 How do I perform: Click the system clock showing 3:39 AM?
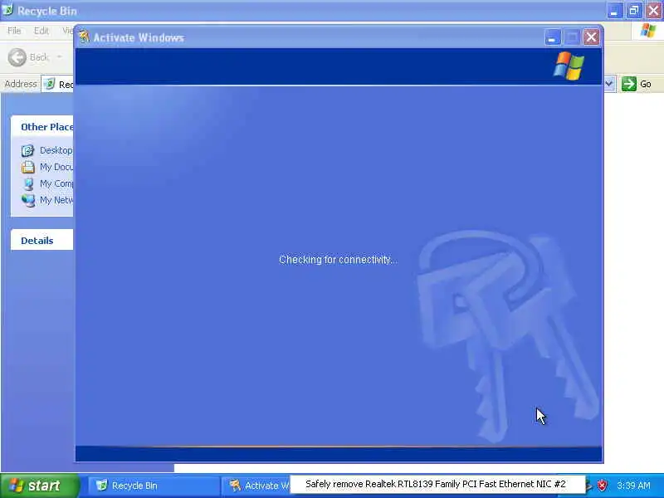tap(633, 486)
